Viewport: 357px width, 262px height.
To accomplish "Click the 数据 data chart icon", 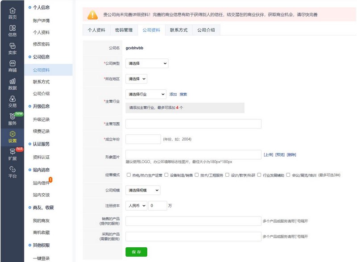I will (12, 81).
